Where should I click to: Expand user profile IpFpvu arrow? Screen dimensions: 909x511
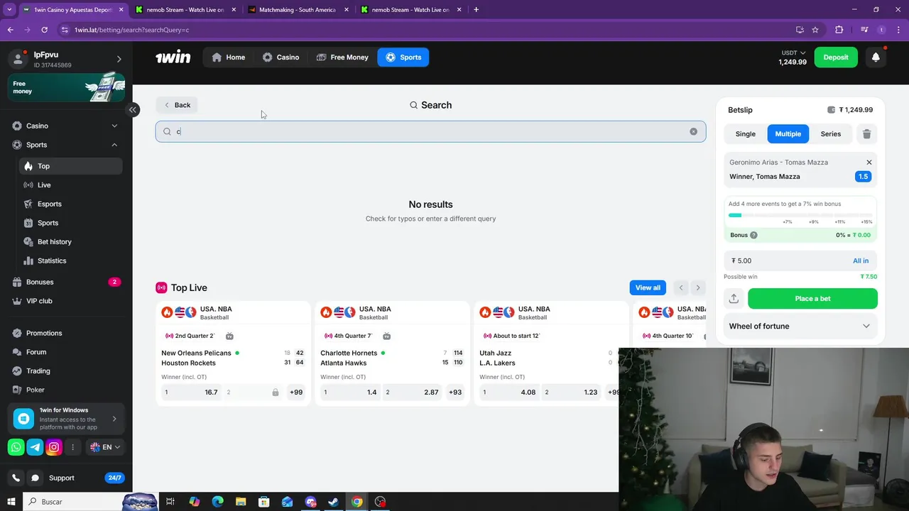click(x=119, y=59)
